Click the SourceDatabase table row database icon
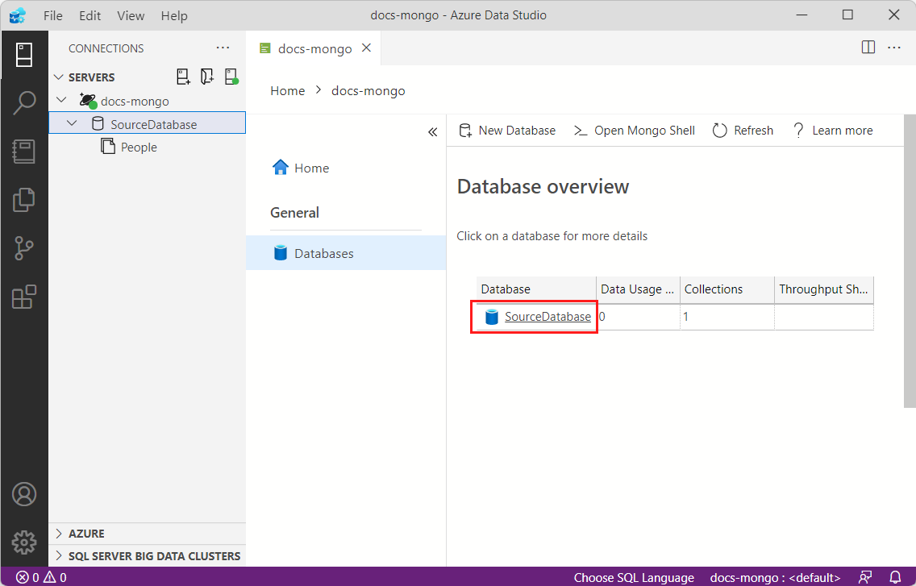Screen dimensions: 916x586 tap(492, 317)
